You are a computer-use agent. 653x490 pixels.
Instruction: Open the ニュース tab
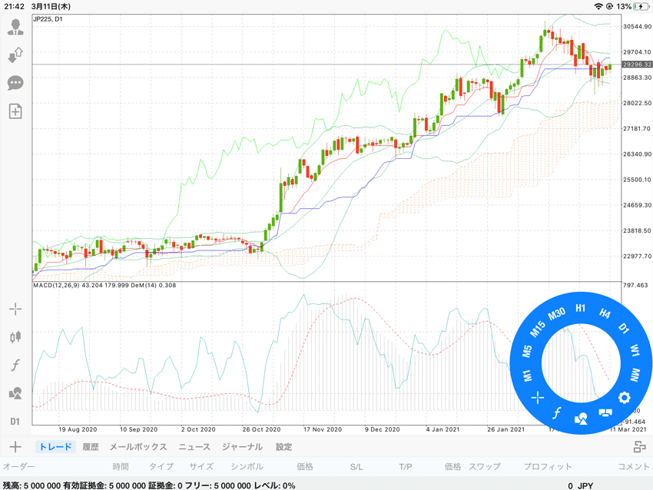click(194, 447)
